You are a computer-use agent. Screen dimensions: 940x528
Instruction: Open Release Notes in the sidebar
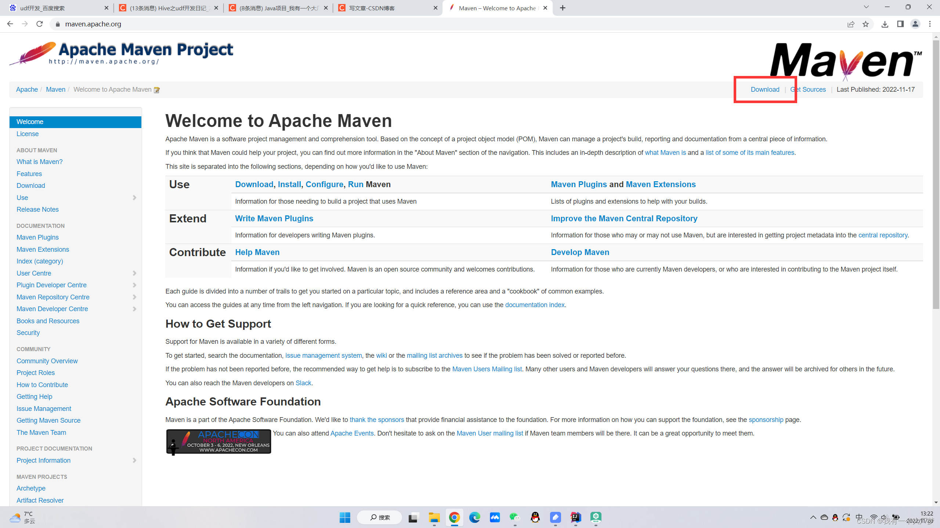click(x=37, y=210)
